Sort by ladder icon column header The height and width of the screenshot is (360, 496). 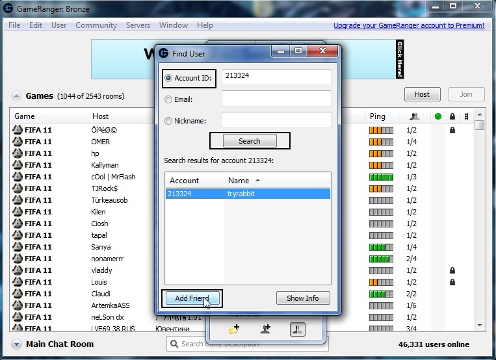tap(466, 116)
